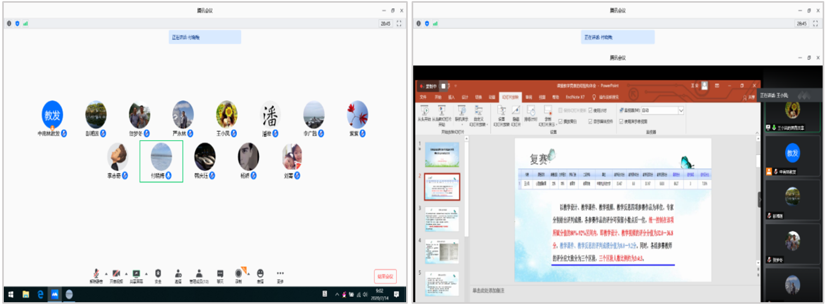Open Present Online (联机演示) dropdown
Viewport: 827px width, 306px height.
pos(461,115)
